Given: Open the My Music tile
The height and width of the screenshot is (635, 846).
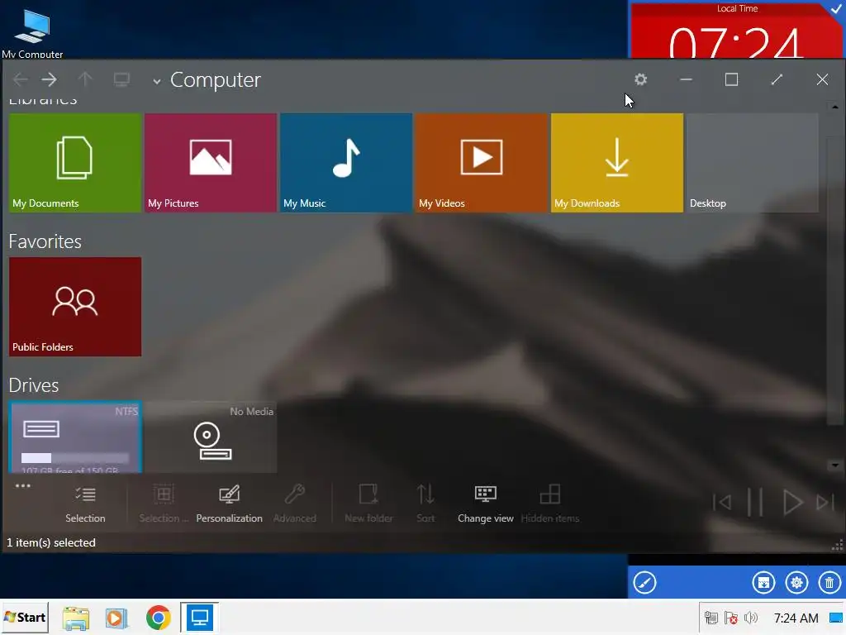Looking at the screenshot, I should tap(346, 163).
